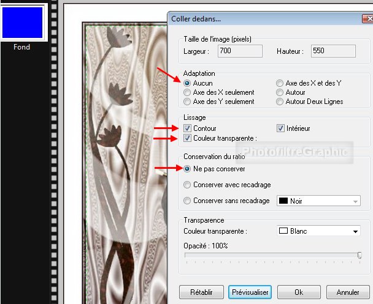Viewport: 373px width, 304px height.
Task: Choose Axe des X seulement option
Action: coord(187,92)
